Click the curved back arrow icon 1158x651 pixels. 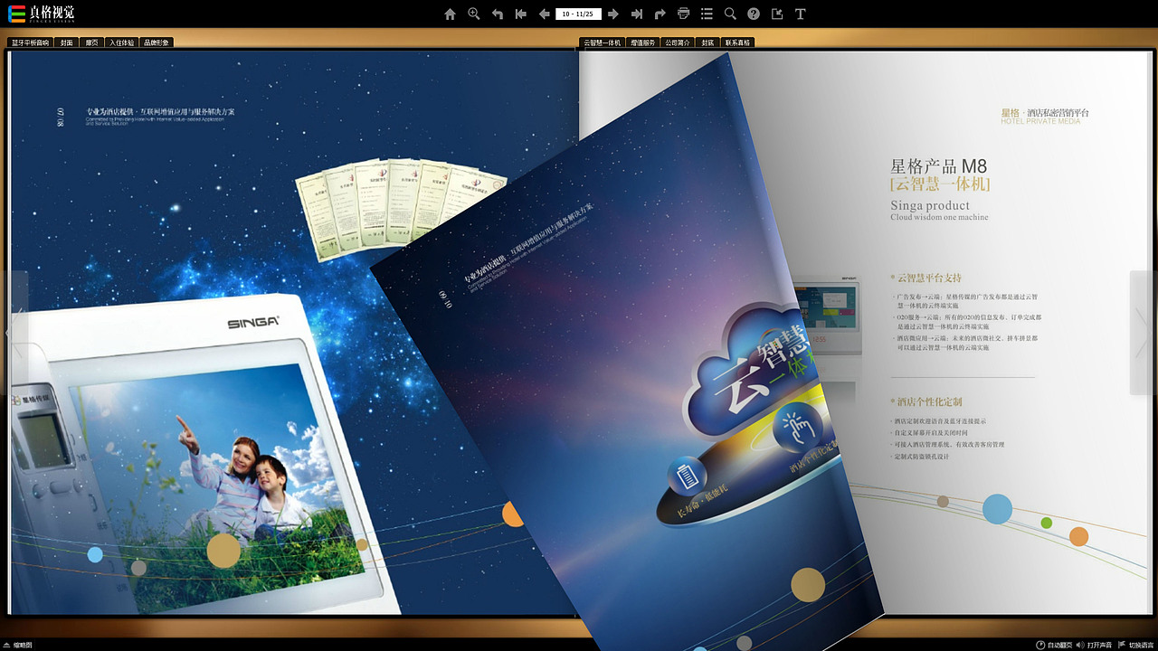[x=497, y=14]
